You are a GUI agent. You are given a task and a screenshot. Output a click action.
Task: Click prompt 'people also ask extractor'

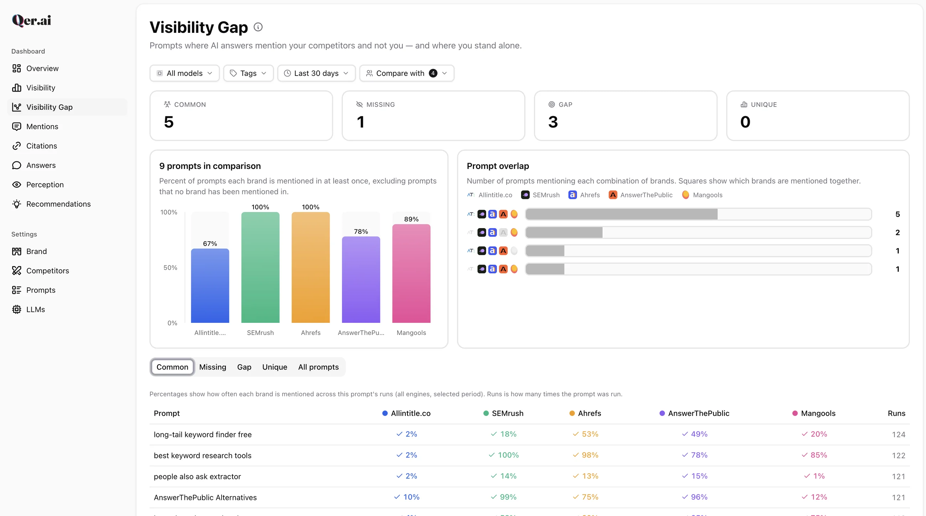(x=197, y=477)
